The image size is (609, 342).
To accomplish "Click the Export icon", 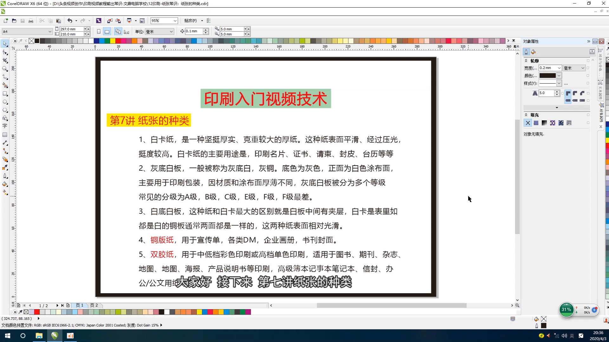I will [118, 21].
